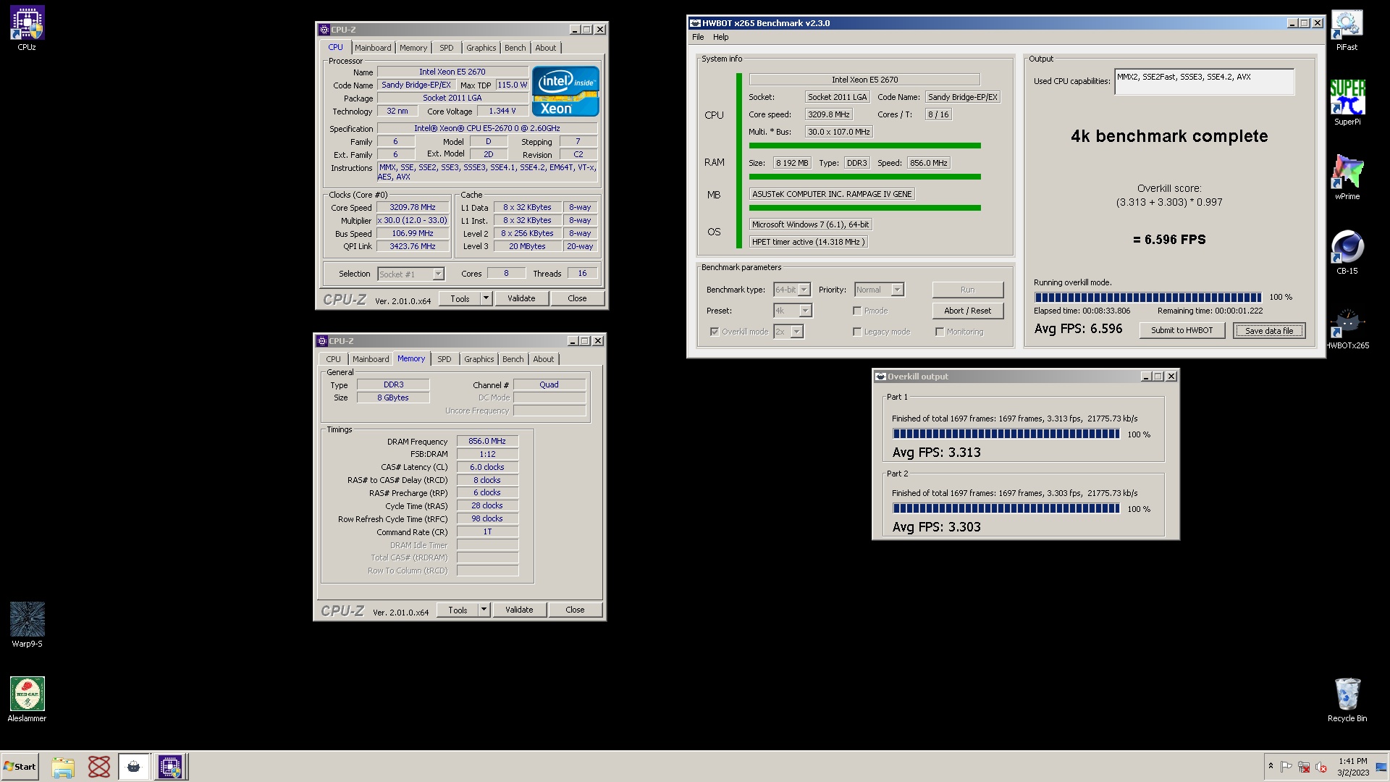This screenshot has height=782, width=1390.
Task: Toggle the Overkill mode checkbox
Action: coord(715,332)
